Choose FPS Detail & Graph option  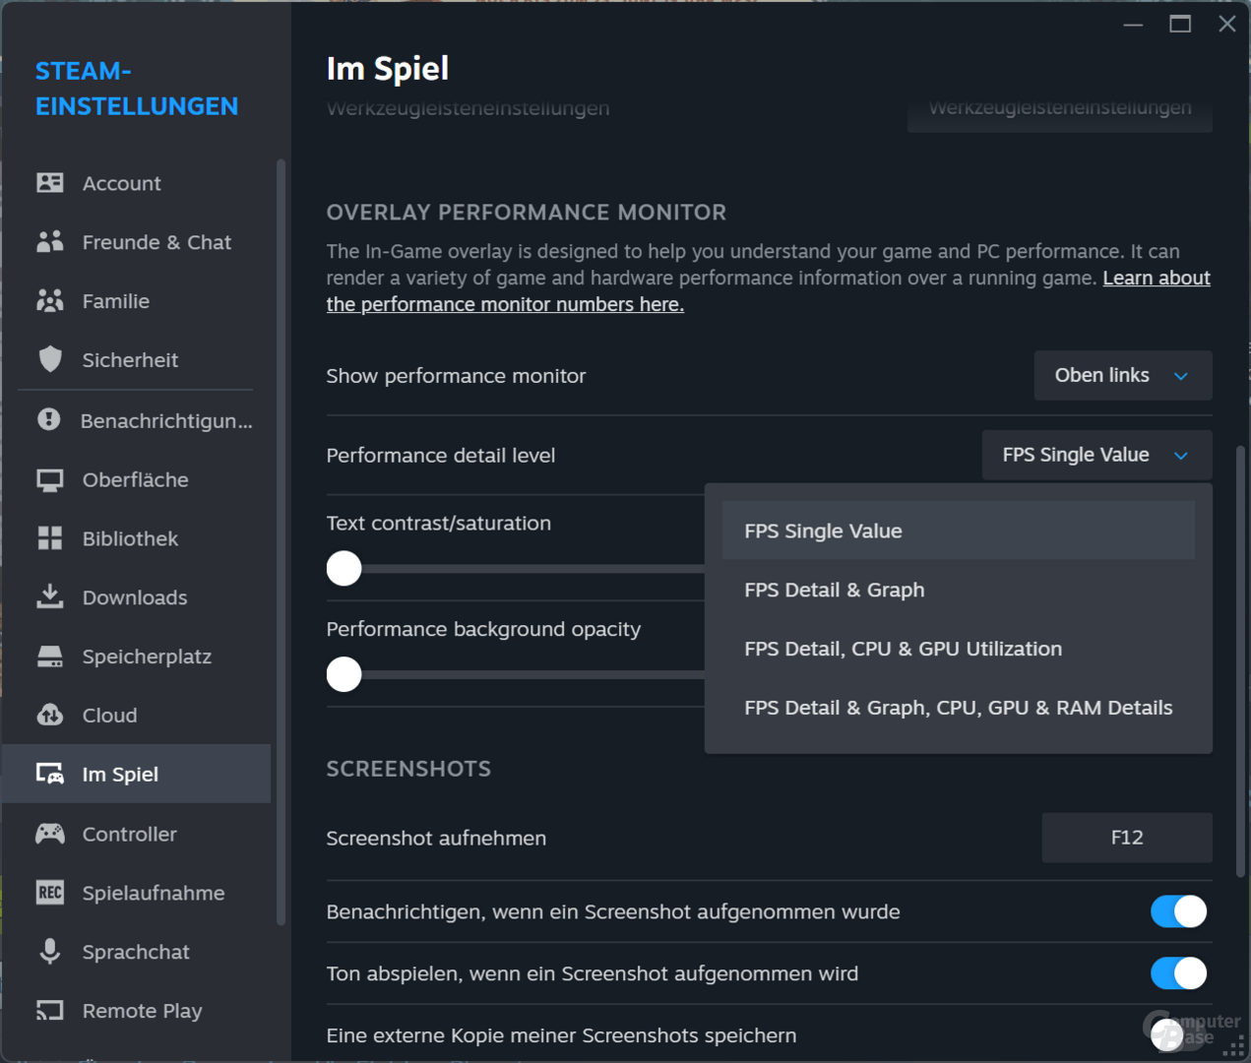(x=958, y=590)
